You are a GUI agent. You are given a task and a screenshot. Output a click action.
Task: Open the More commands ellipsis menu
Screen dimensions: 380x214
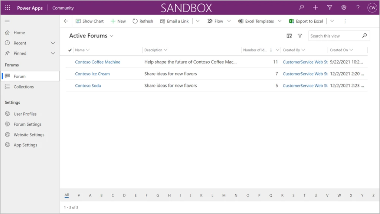click(x=345, y=21)
